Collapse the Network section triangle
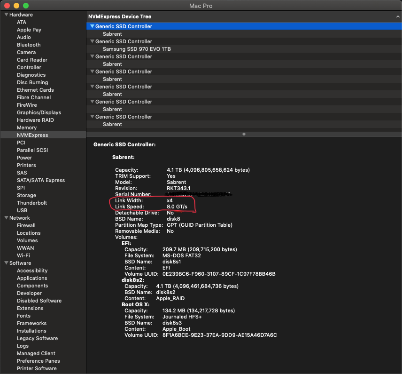The height and width of the screenshot is (374, 402). click(x=7, y=218)
